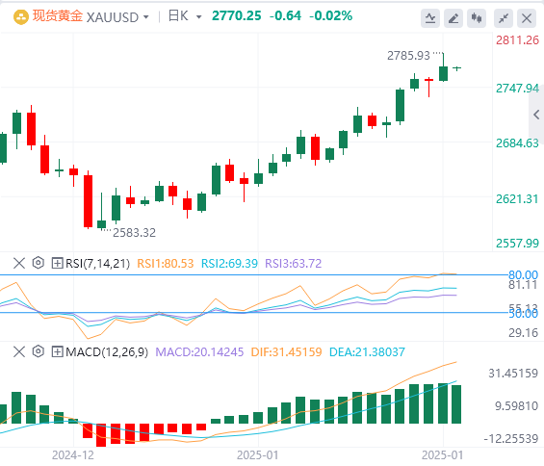
Task: Click the RSI3:63.72 value
Action: [293, 264]
